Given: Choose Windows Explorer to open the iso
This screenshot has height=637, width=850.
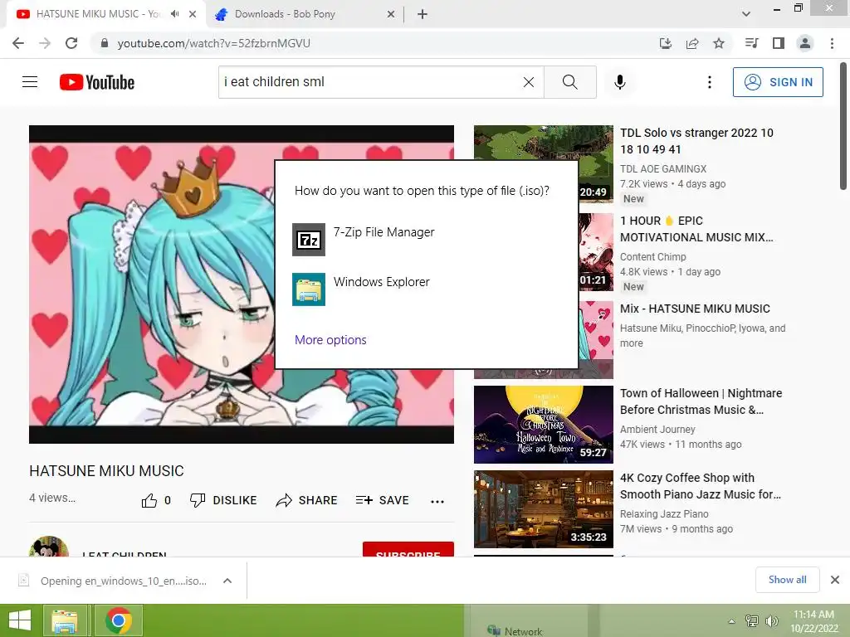Looking at the screenshot, I should point(426,289).
